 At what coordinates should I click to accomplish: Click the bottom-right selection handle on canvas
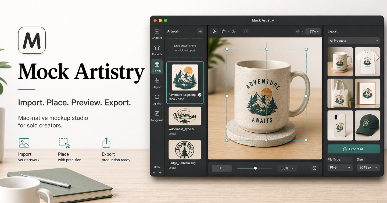(x=306, y=140)
